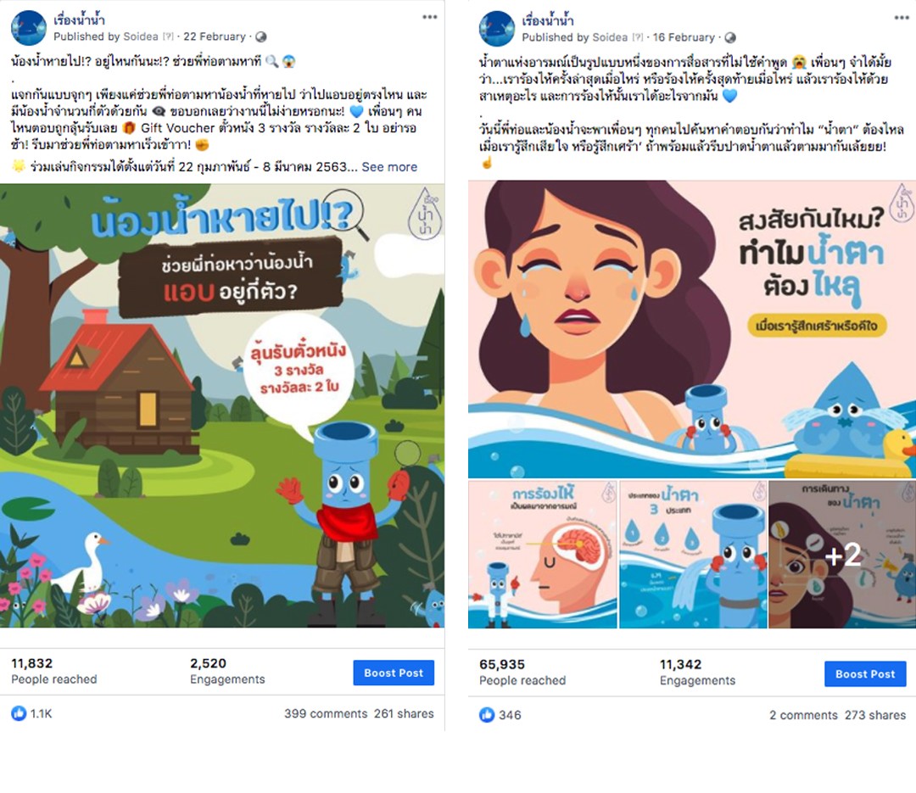This screenshot has width=916, height=793.
Task: Open the three tear types thumbnail
Action: (x=693, y=554)
